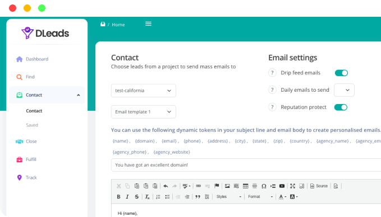Image resolution: width=381 pixels, height=217 pixels.
Task: Click the Remove Format icon
Action: pos(147,197)
